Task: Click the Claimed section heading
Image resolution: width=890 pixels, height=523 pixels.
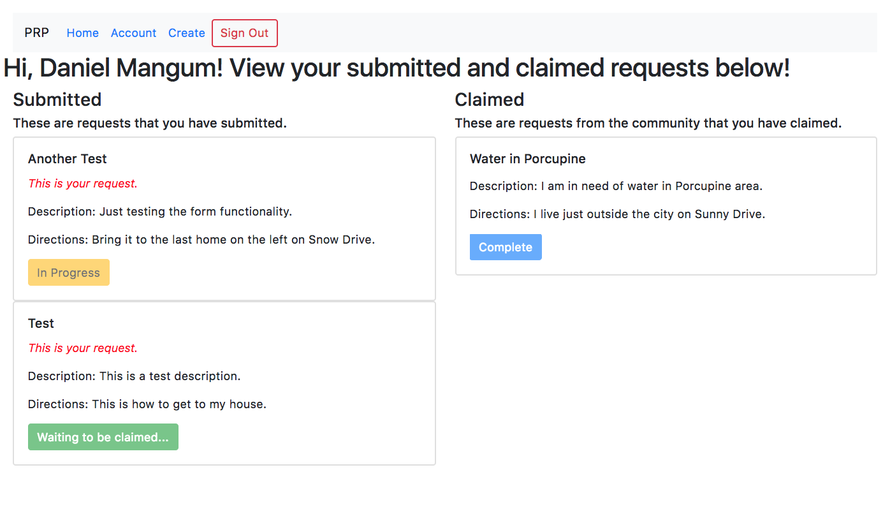Action: point(489,99)
